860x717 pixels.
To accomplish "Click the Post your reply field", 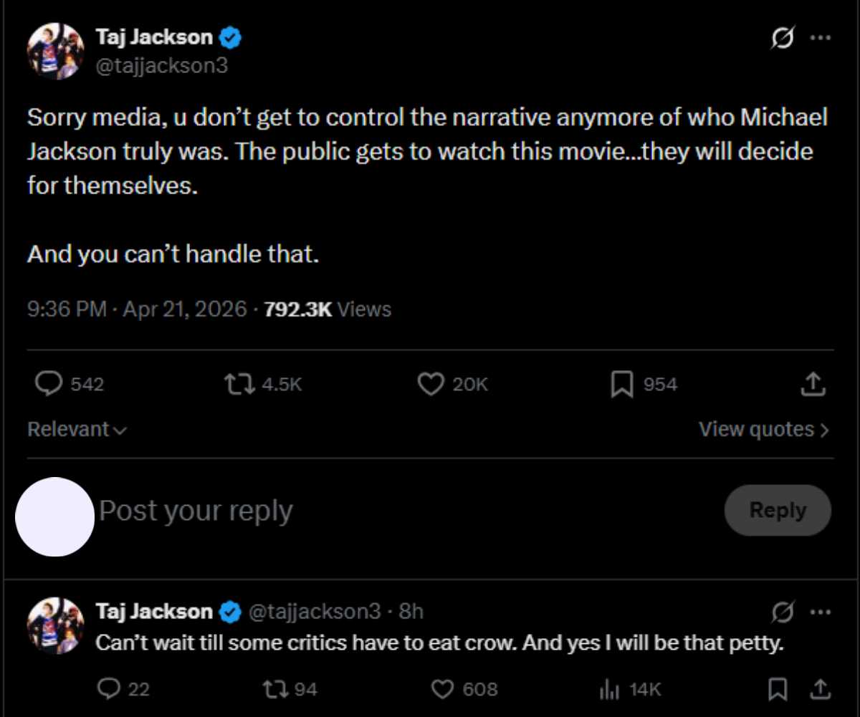I will click(358, 511).
